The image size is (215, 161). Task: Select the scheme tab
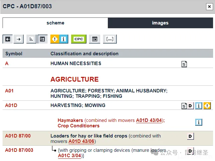point(55,23)
